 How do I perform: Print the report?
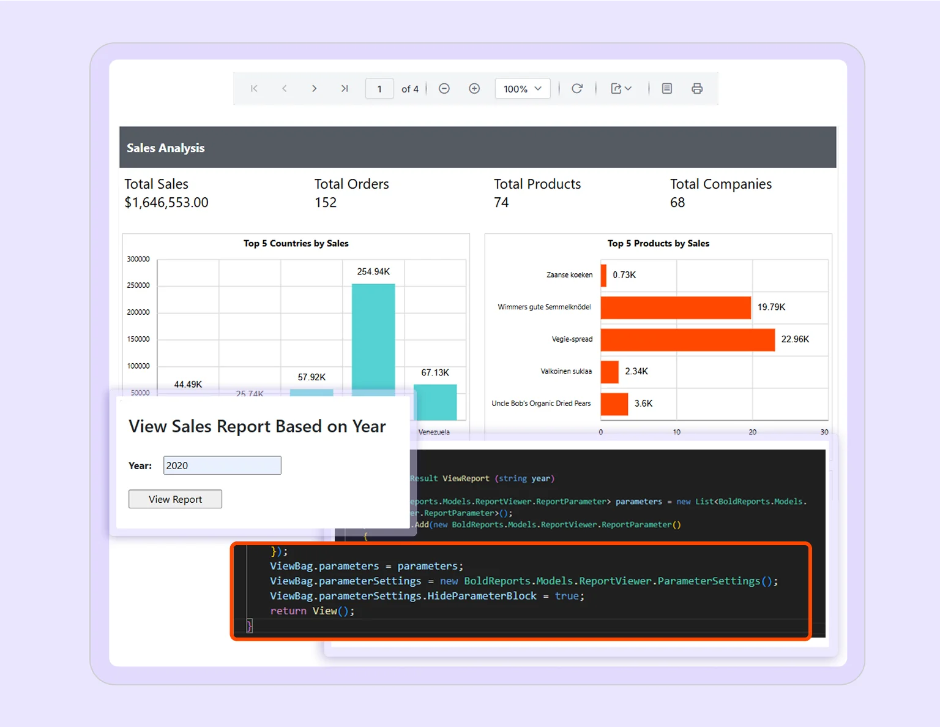pyautogui.click(x=697, y=88)
